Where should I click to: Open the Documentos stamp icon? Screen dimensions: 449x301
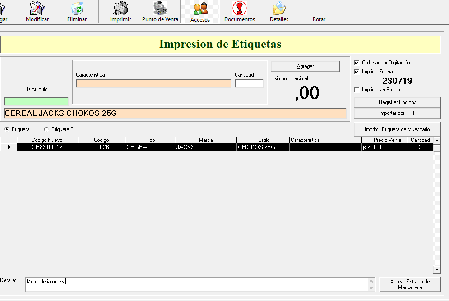[x=239, y=9]
